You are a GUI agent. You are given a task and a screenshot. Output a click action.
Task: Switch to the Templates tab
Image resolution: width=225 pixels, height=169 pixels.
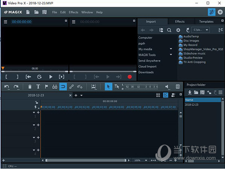tap(206, 21)
